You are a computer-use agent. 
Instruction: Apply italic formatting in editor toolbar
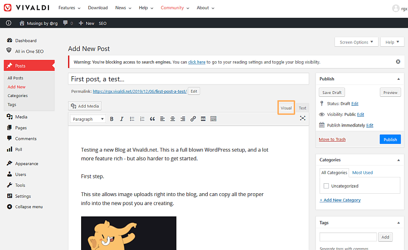pyautogui.click(x=121, y=119)
